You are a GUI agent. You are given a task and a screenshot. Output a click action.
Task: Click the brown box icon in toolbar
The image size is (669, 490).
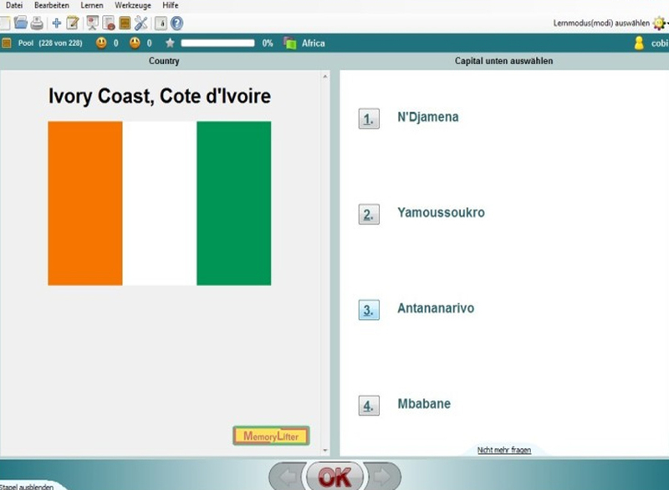125,23
